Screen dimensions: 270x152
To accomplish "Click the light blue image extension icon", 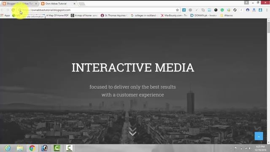I will (209, 10).
